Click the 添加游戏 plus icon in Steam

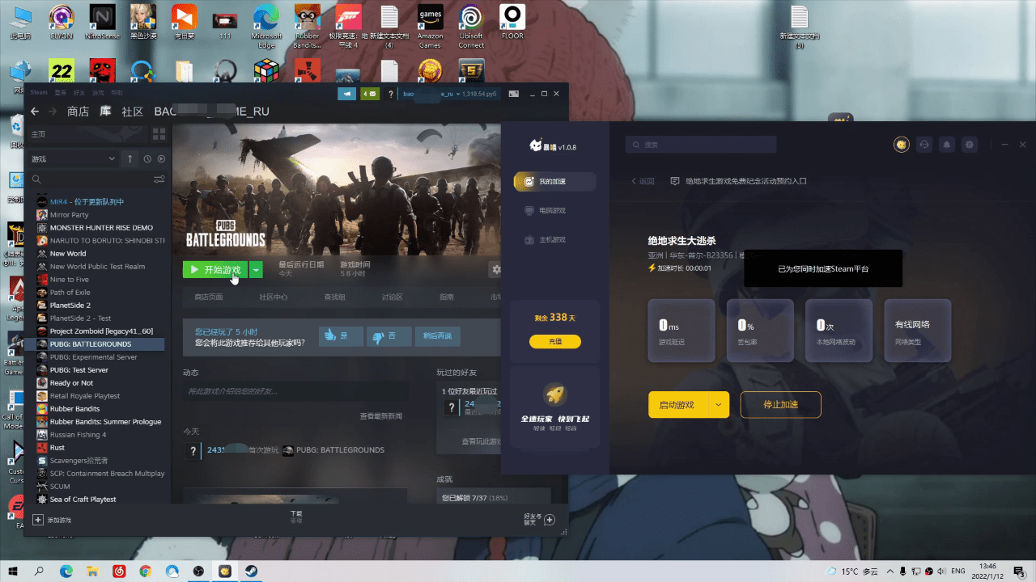[37, 520]
